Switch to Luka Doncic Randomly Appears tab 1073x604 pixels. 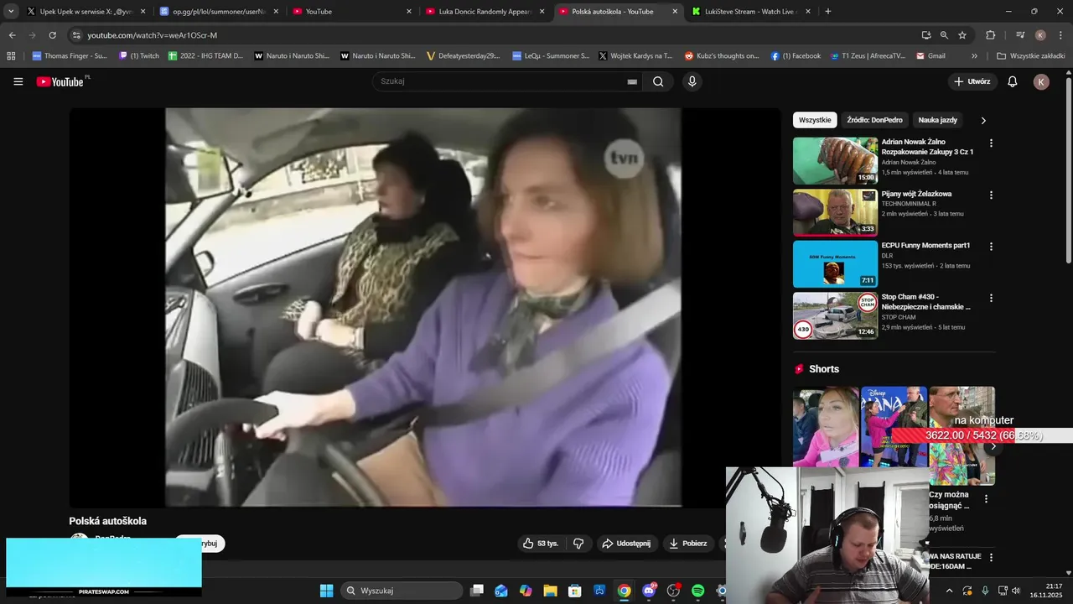coord(486,12)
